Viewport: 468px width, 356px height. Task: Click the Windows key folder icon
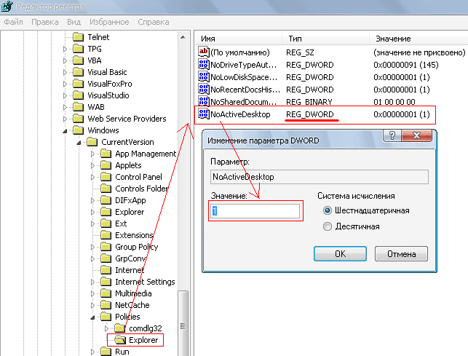click(79, 130)
